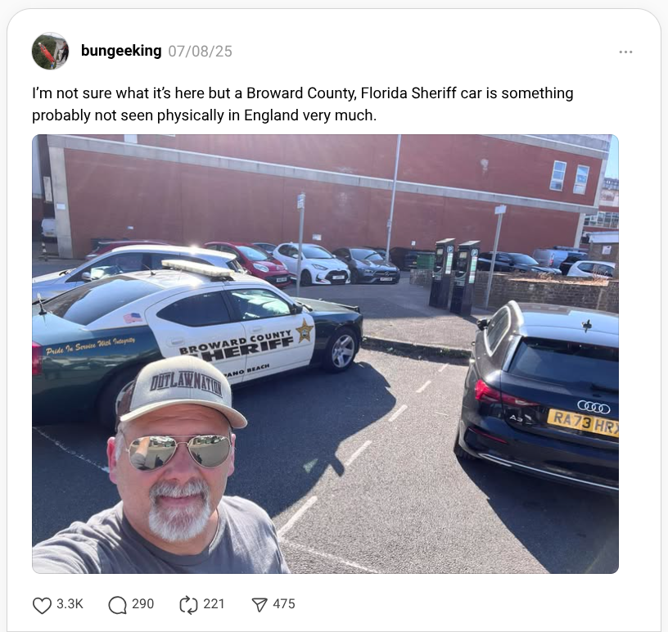Like the post with the heart icon
Screen dimensions: 668x632
42,605
